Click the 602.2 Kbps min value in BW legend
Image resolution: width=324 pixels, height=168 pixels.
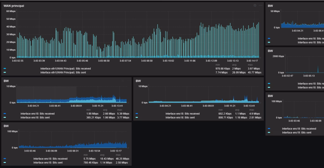(225, 114)
